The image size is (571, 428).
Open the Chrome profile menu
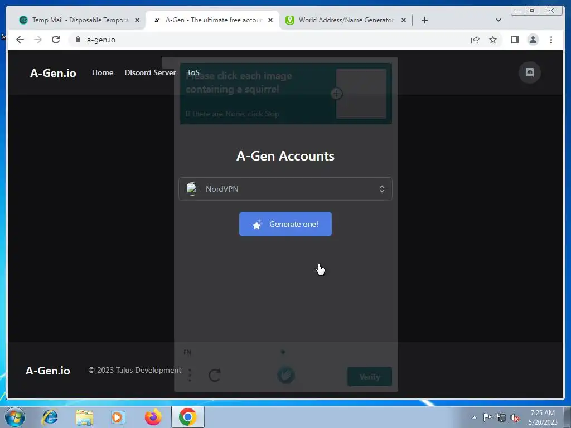coord(533,40)
